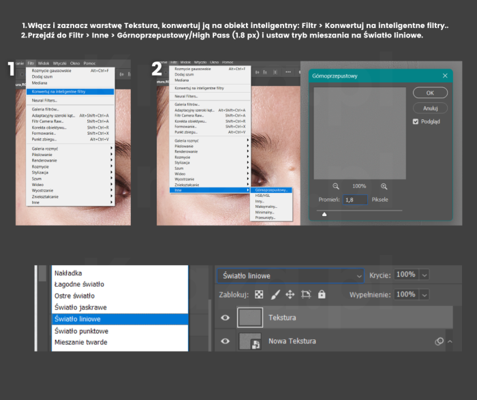This screenshot has width=477, height=400.
Task: Click the prevent artboard auto-nesting lock icon
Action: click(306, 294)
